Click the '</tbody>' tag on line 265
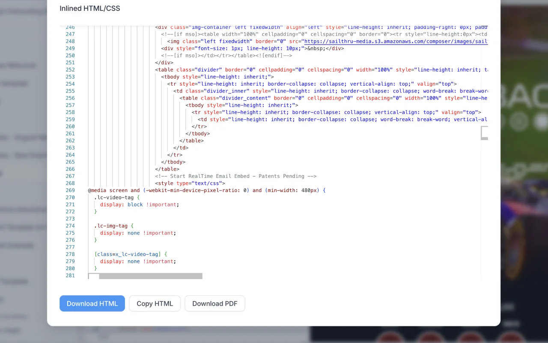 [173, 162]
